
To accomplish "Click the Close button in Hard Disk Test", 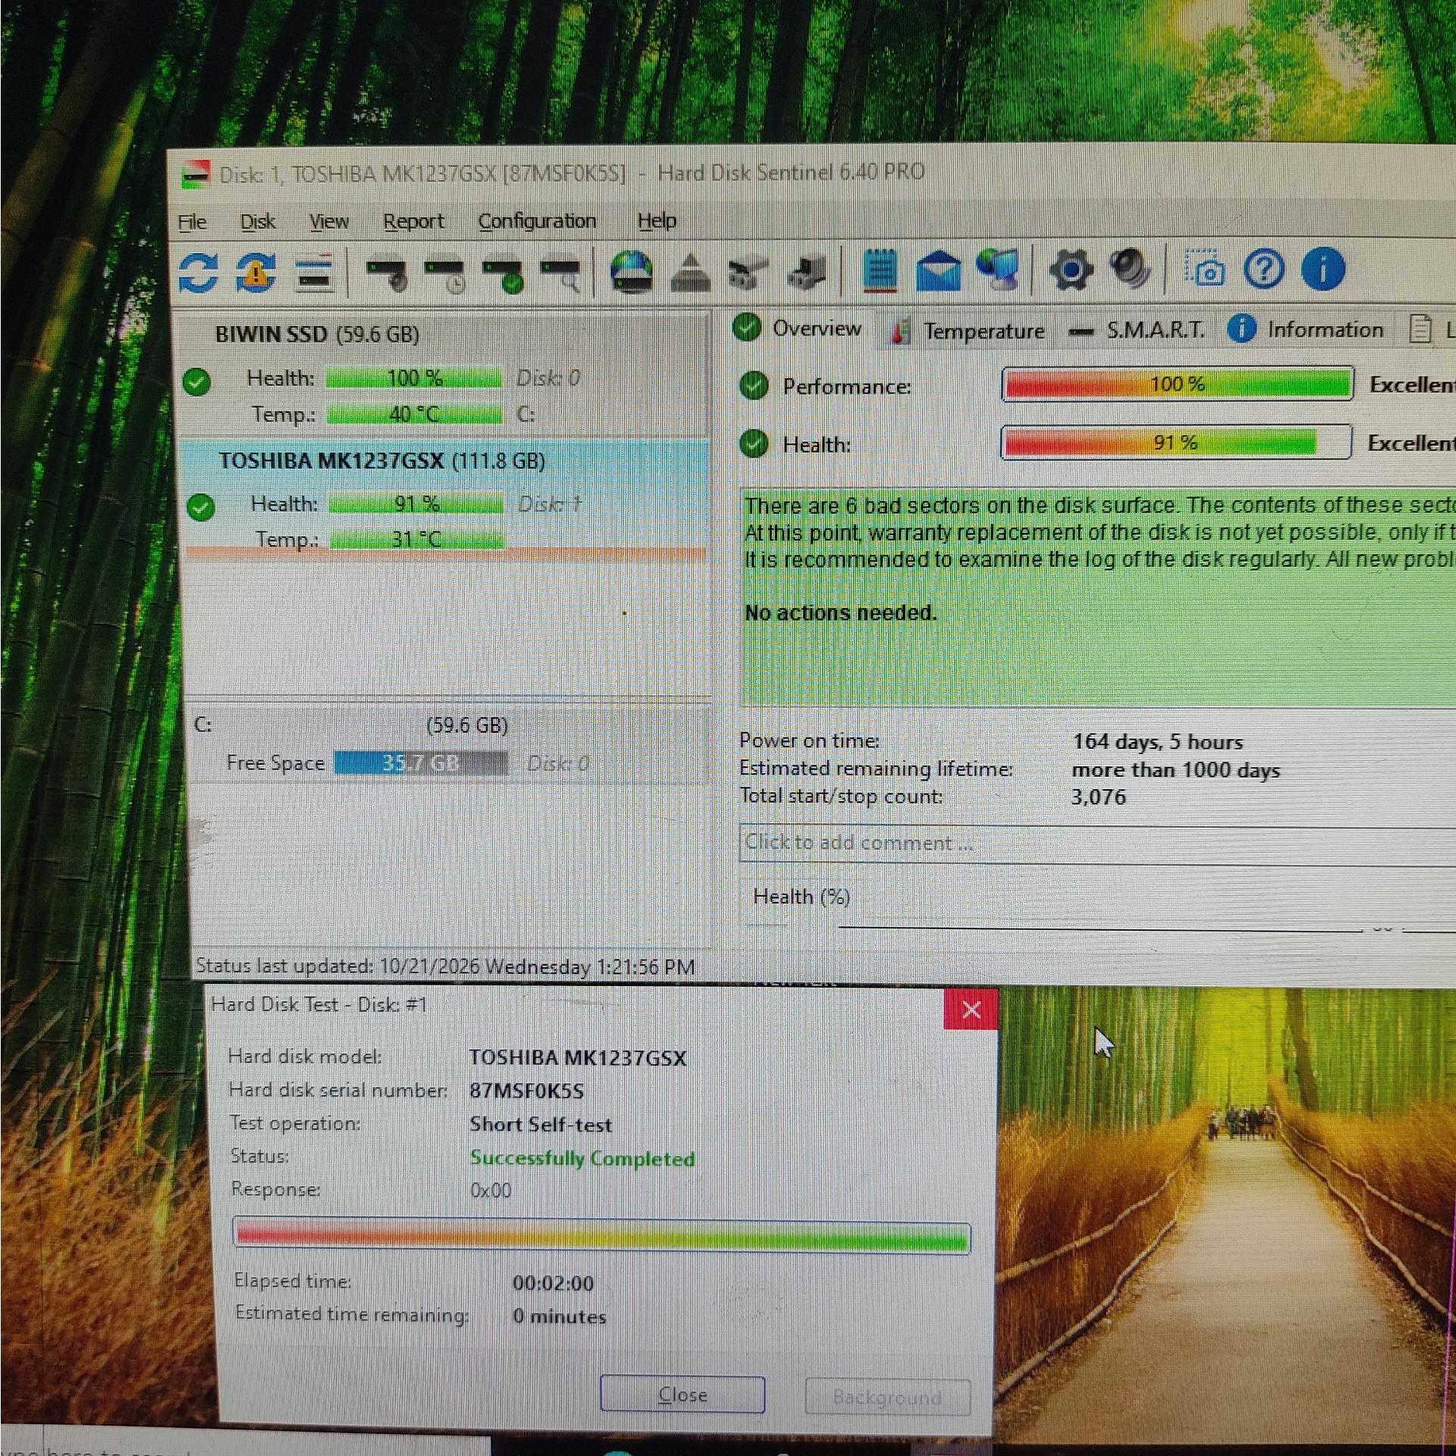I will [x=682, y=1395].
